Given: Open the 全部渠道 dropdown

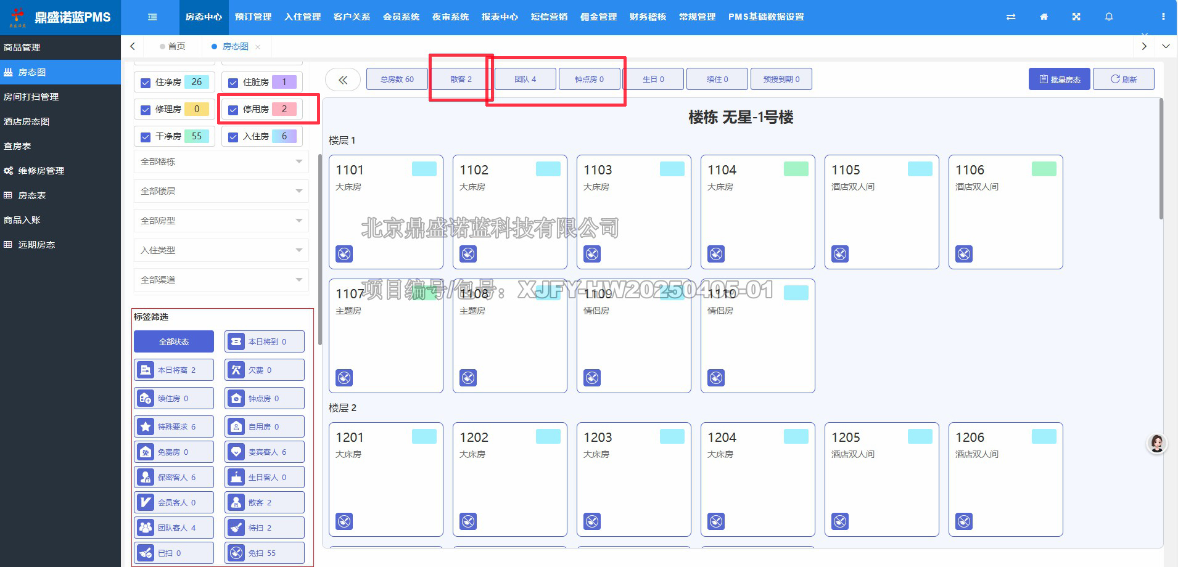Looking at the screenshot, I should pyautogui.click(x=221, y=280).
